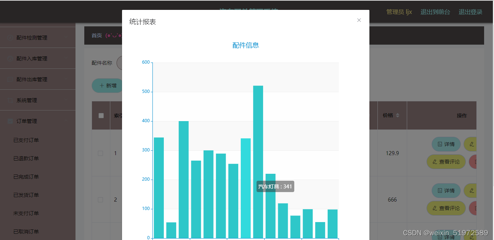The height and width of the screenshot is (240, 494).
Task: Click 退出登录 to log out
Action: [471, 12]
